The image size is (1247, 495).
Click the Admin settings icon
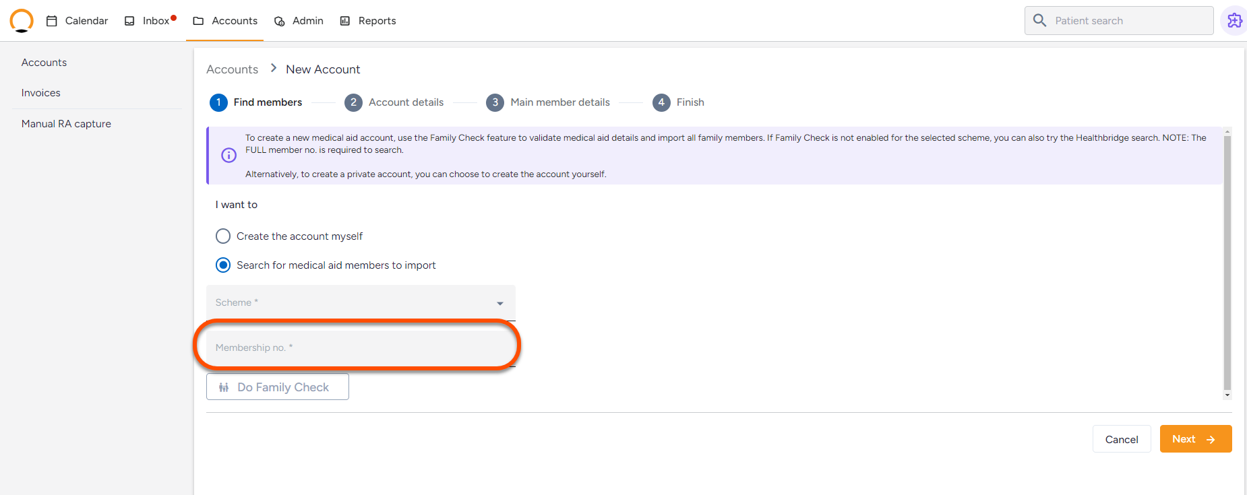(x=280, y=21)
